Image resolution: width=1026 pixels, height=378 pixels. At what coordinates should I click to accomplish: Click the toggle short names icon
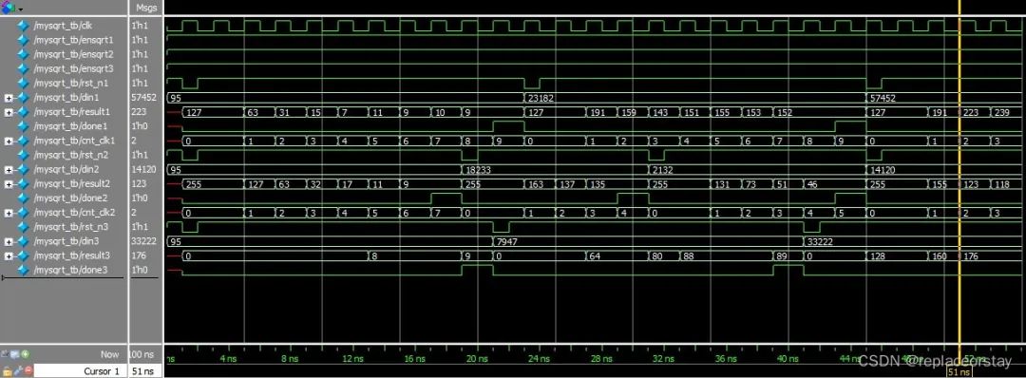point(6,354)
